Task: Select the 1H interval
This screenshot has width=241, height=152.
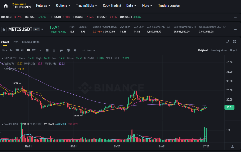Action: tap(17, 50)
